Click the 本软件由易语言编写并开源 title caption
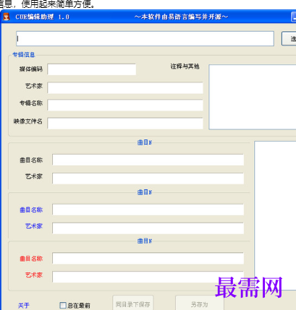Image resolution: width=296 pixels, height=310 pixels. click(x=181, y=17)
